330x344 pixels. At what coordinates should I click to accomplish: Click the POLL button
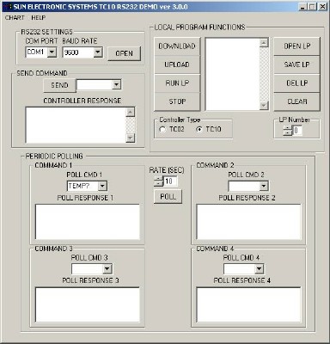pos(168,197)
